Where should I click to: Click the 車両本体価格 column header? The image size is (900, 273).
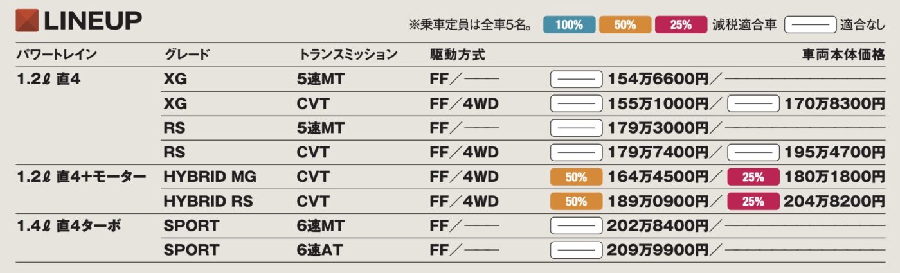click(843, 55)
